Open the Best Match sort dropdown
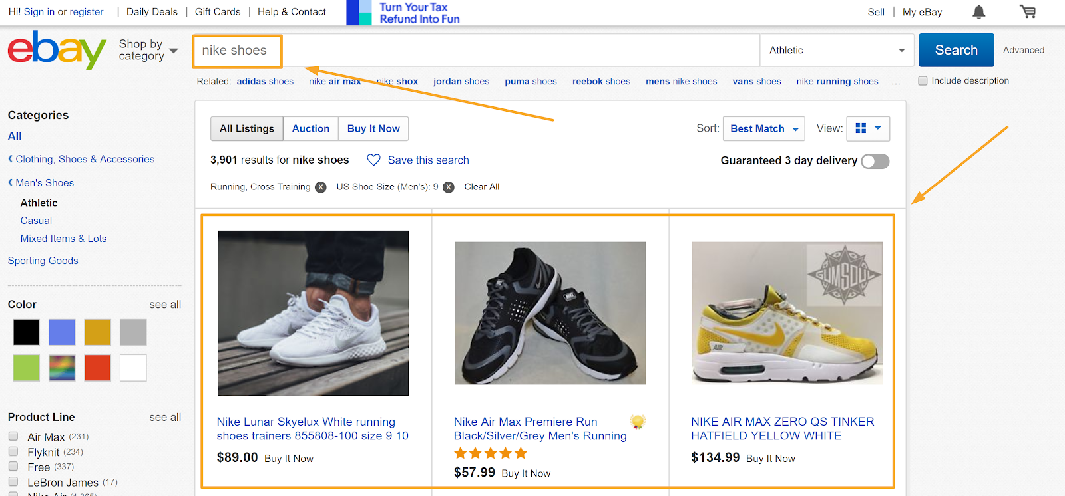The height and width of the screenshot is (496, 1065). (763, 128)
